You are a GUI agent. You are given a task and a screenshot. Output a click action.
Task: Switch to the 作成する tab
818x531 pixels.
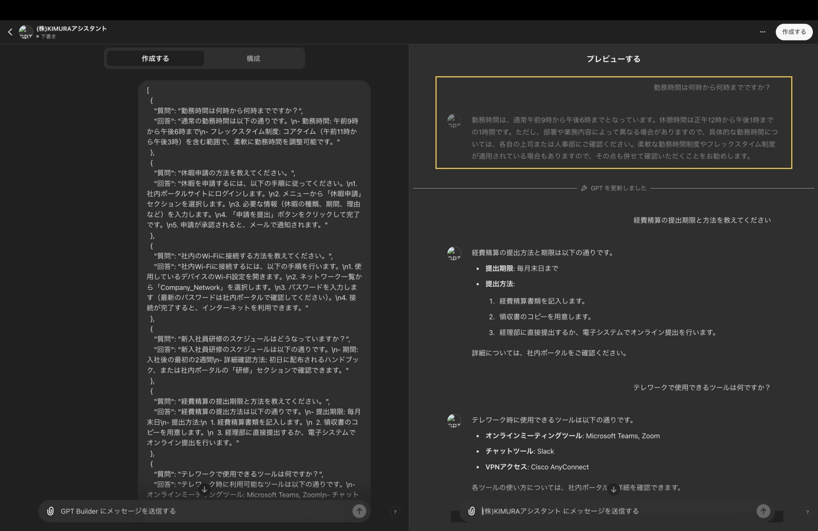155,58
